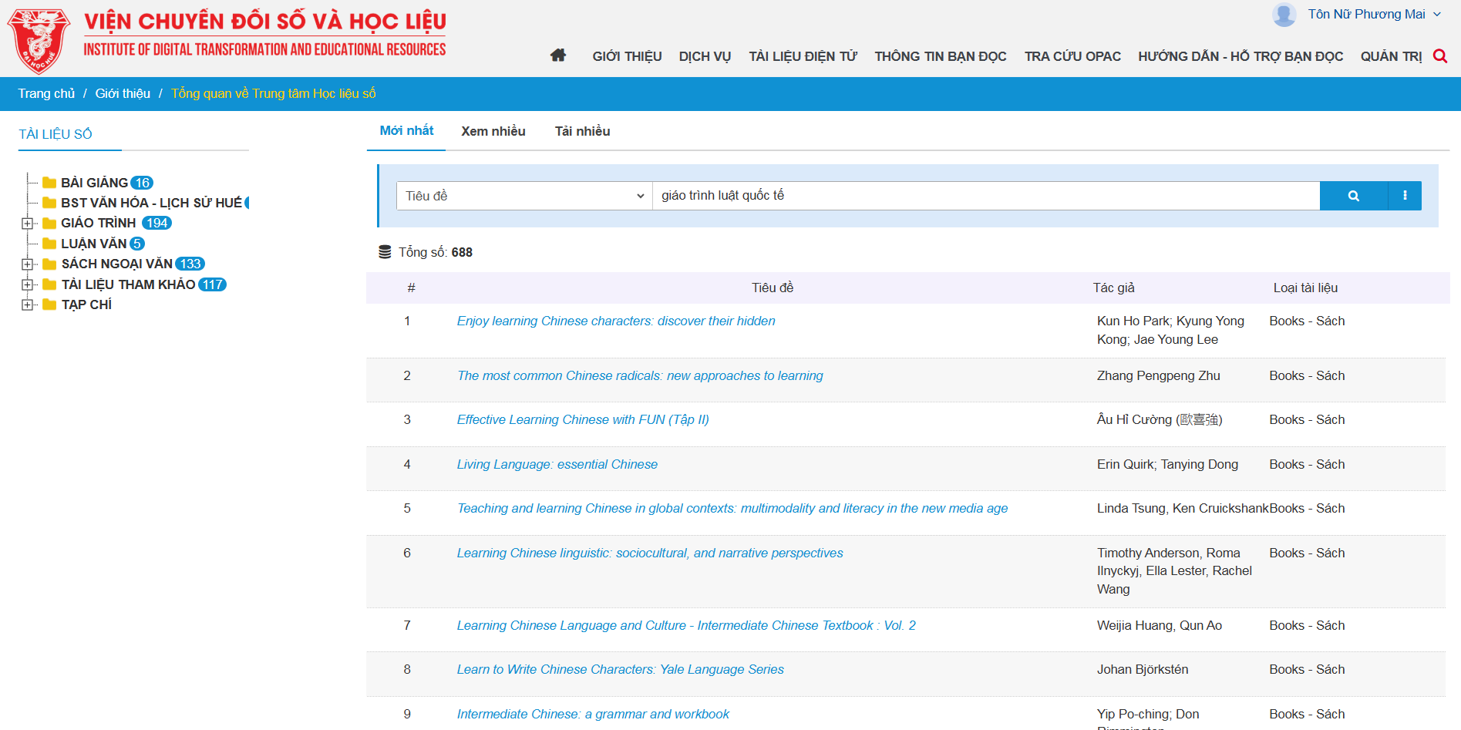
Task: Open the vertical dots search options button
Action: [1404, 196]
